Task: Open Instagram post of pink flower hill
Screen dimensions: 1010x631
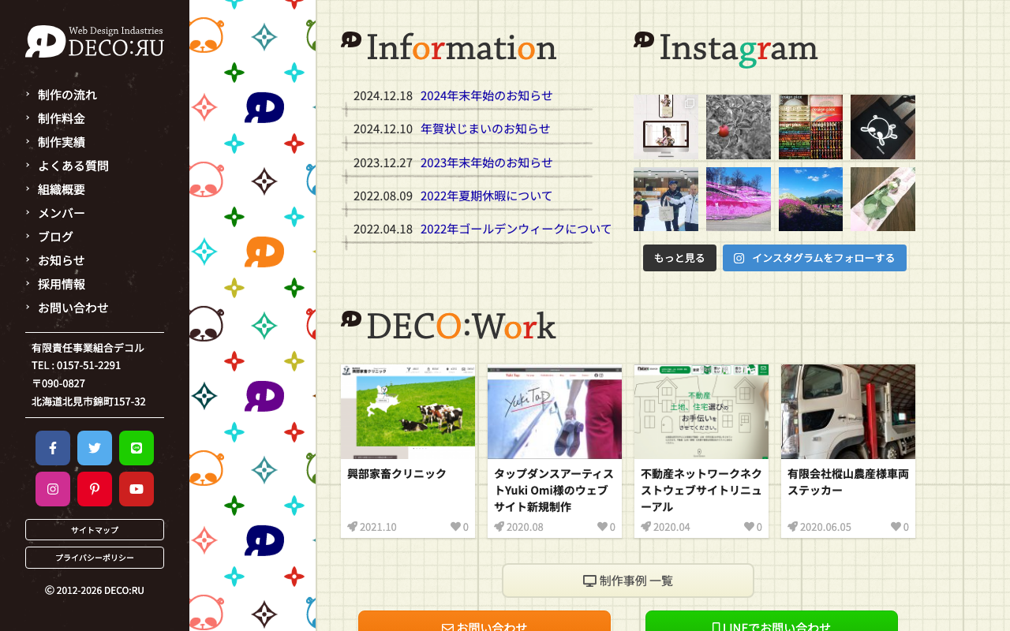Action: [x=739, y=199]
